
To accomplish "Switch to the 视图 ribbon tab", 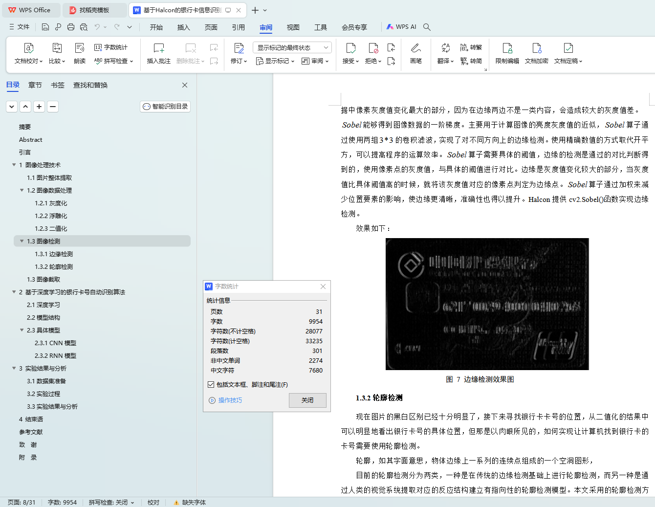I will (293, 27).
